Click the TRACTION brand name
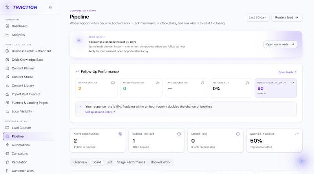 point(25,7)
